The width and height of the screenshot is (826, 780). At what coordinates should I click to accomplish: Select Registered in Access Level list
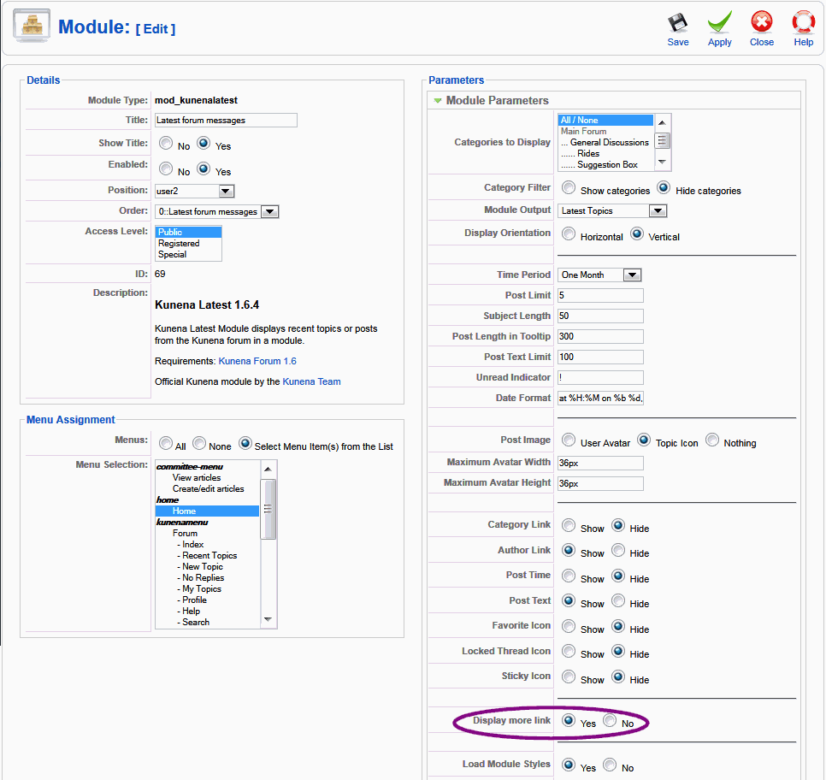[x=179, y=244]
